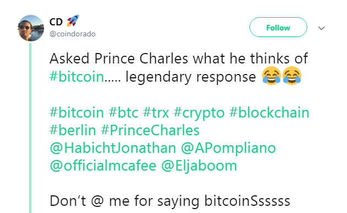This screenshot has width=347, height=213.
Task: Click the second laughing tears emoji
Action: click(x=292, y=76)
